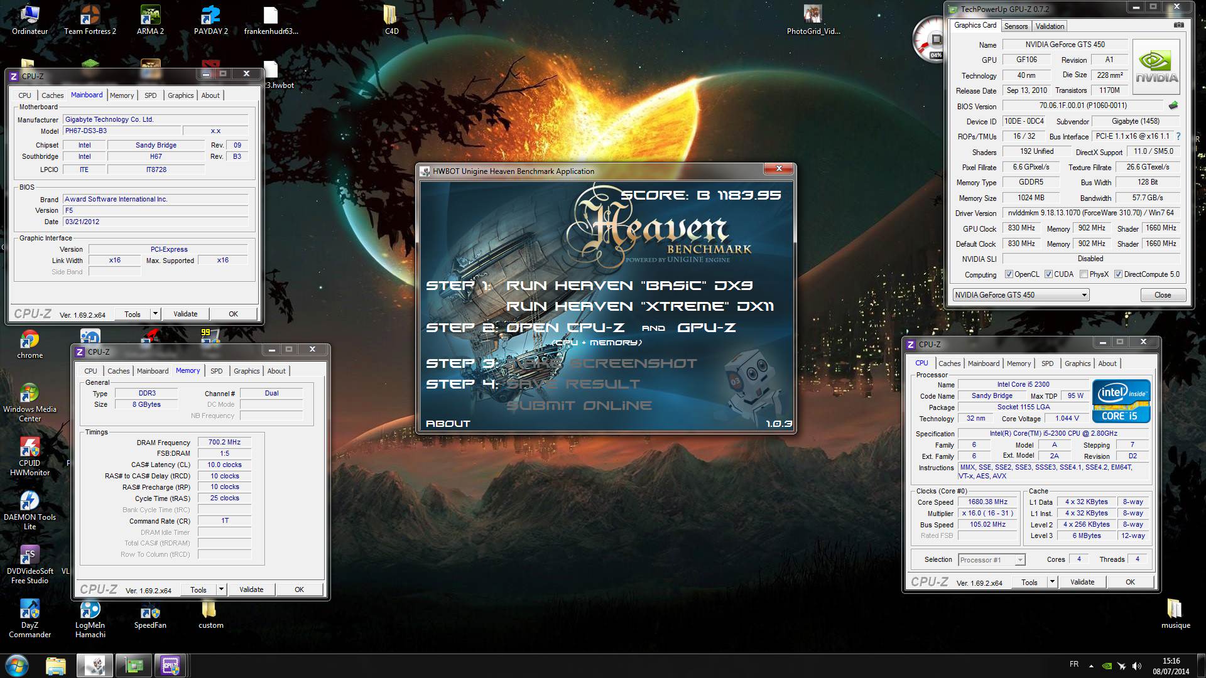
Task: Click Validate in Mainboard CPU-Z window
Action: 185,313
